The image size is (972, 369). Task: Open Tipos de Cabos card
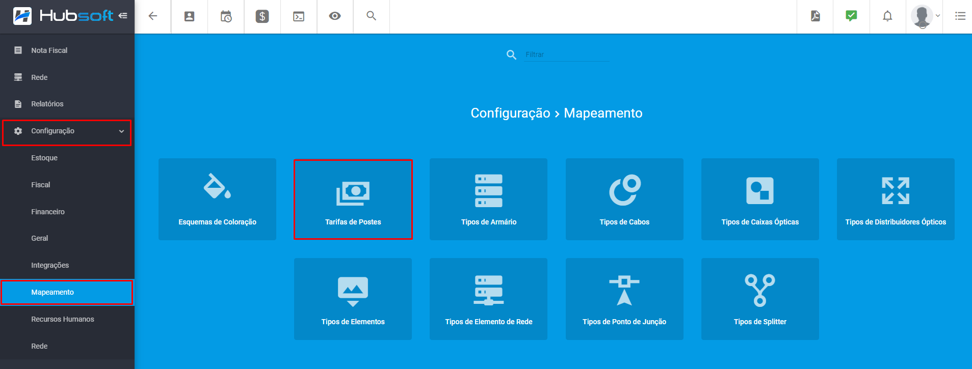(x=624, y=199)
